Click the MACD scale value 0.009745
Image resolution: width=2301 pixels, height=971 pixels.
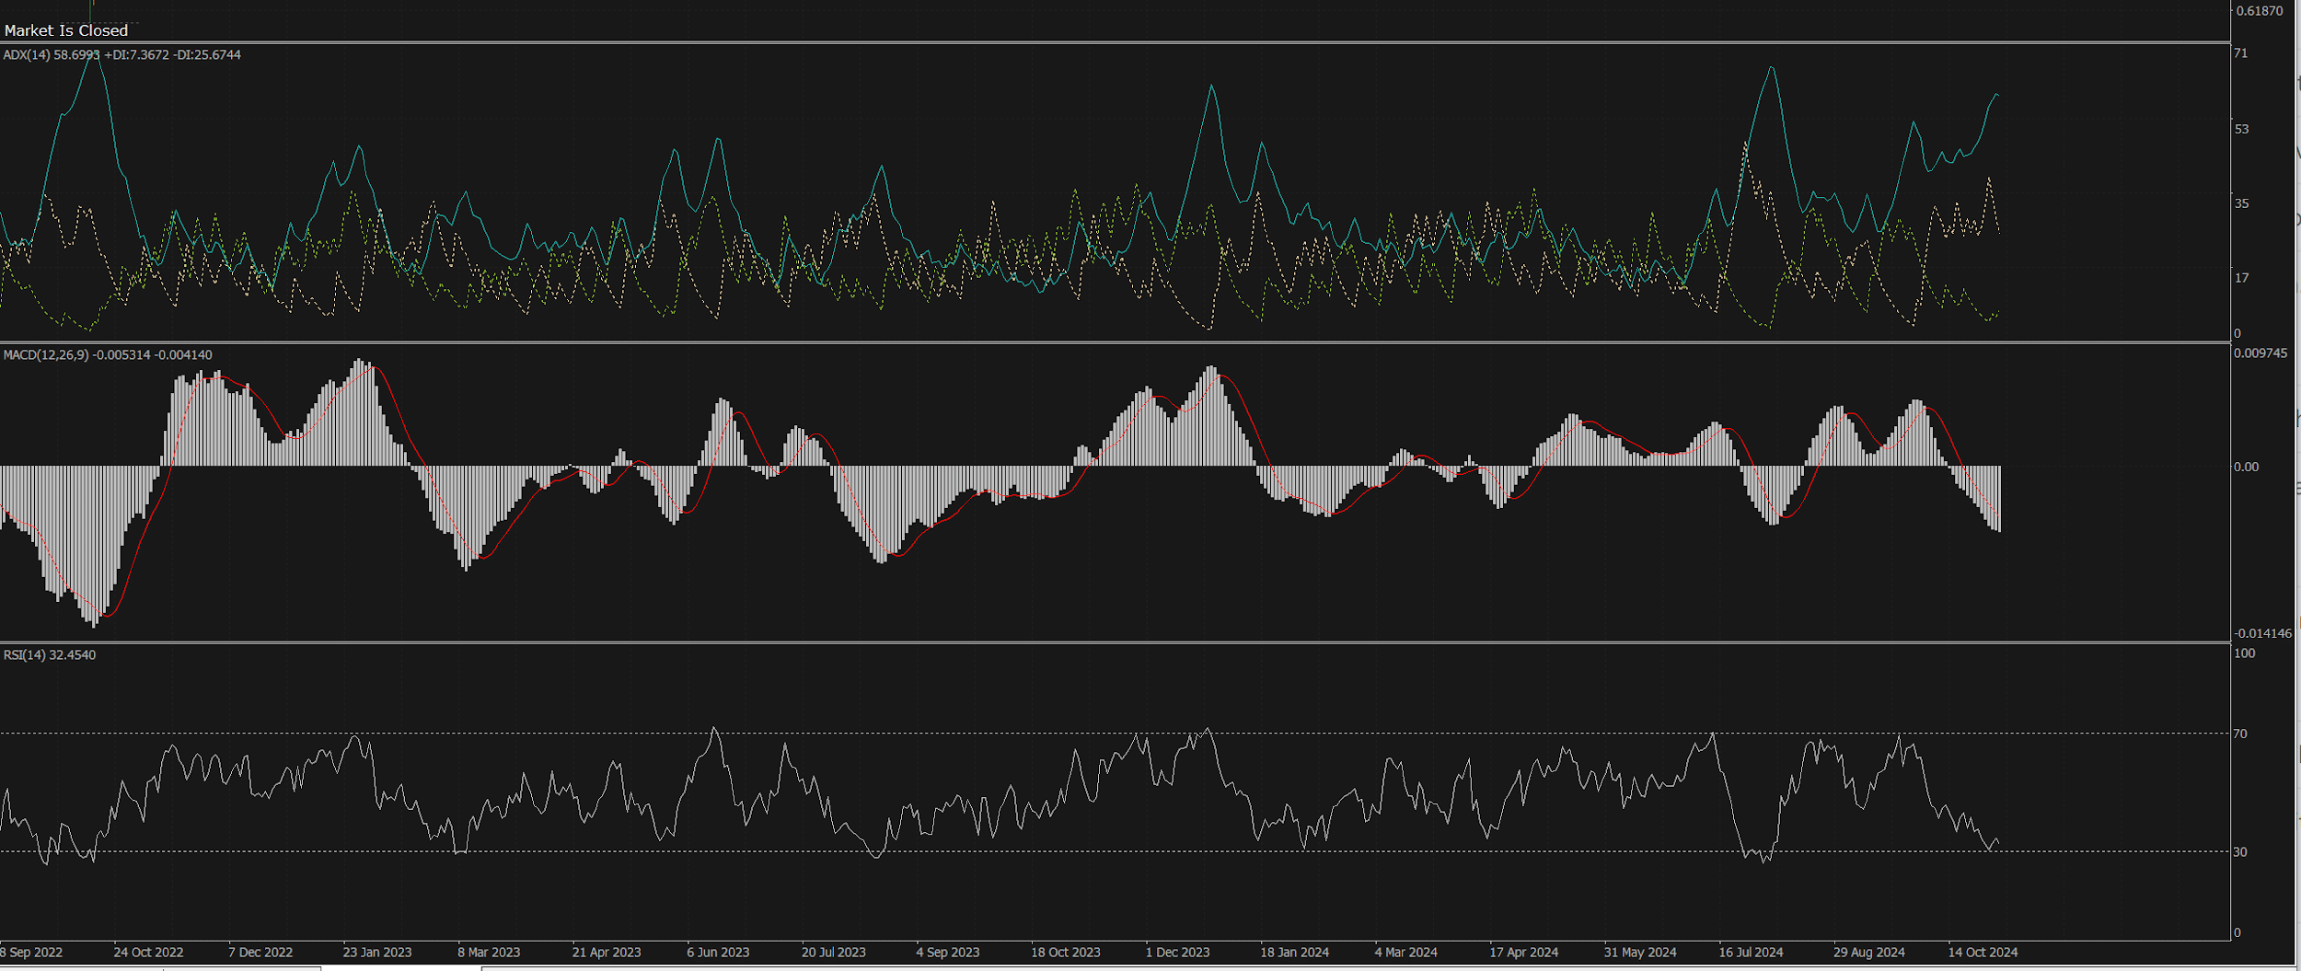coord(2261,353)
